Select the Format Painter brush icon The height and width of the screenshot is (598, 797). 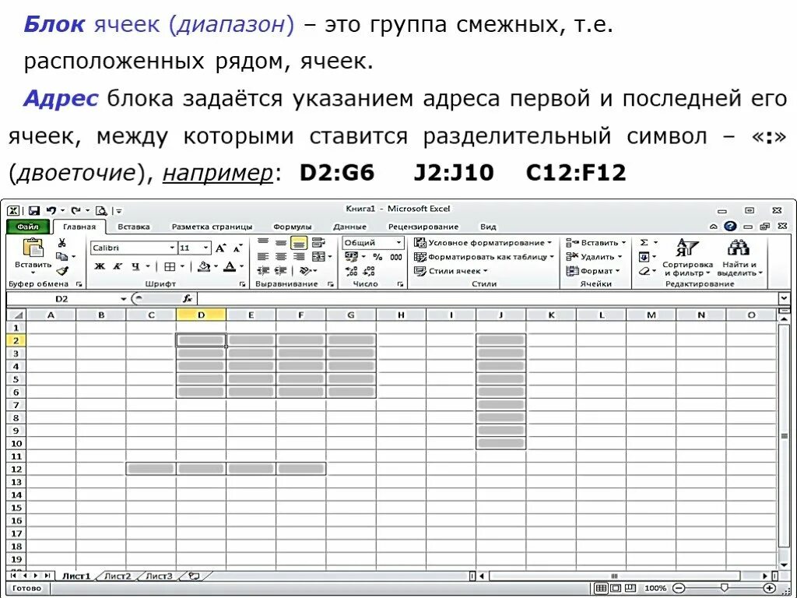62,271
